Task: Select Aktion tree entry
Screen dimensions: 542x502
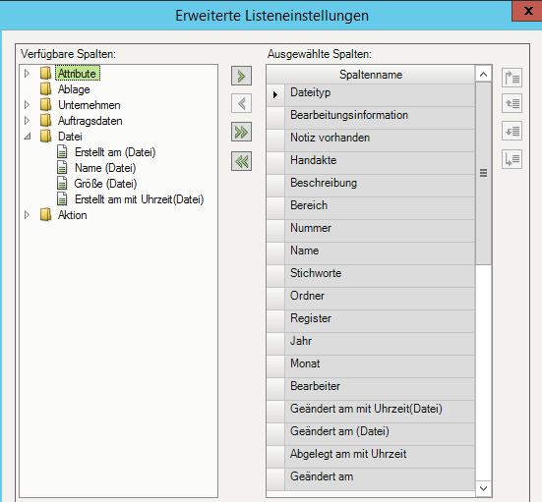Action: pyautogui.click(x=72, y=215)
